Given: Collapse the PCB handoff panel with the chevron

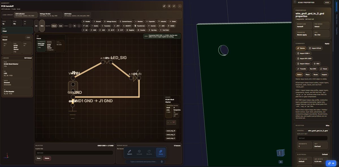Looking at the screenshot, I should tap(180, 6).
